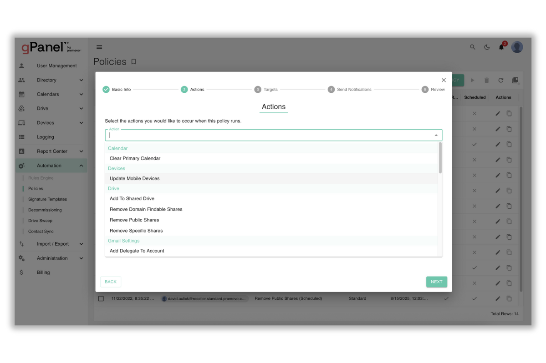Screen dimensions: 546x363
Task: Click the policies table vertical scrollbar
Action: point(521,199)
